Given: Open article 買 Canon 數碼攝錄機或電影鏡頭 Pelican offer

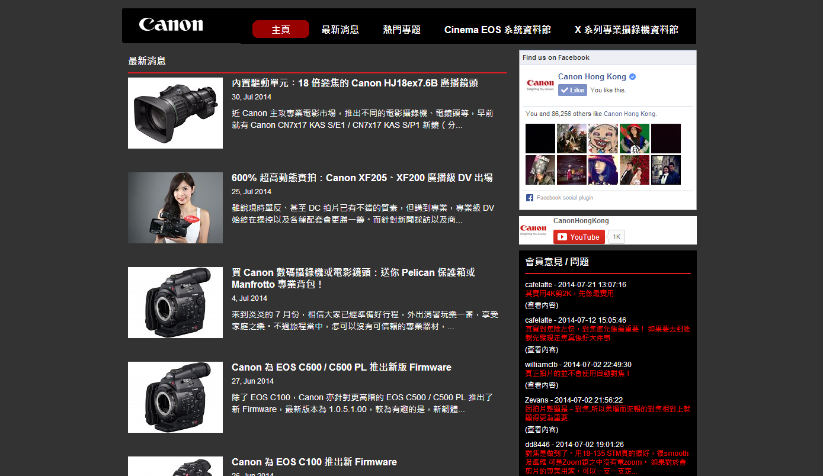Looking at the screenshot, I should coord(353,278).
